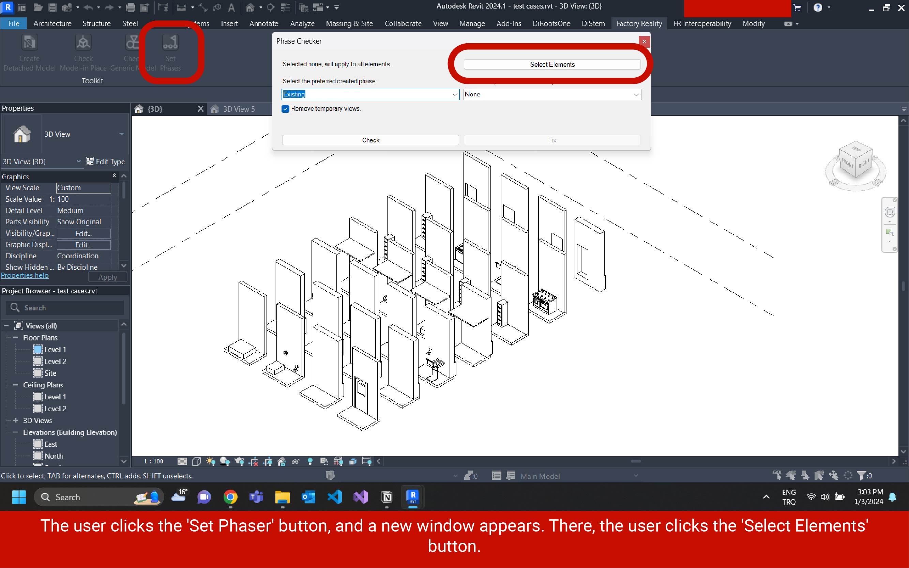This screenshot has width=909, height=568.
Task: Open the Existing created phase dropdown
Action: 454,95
